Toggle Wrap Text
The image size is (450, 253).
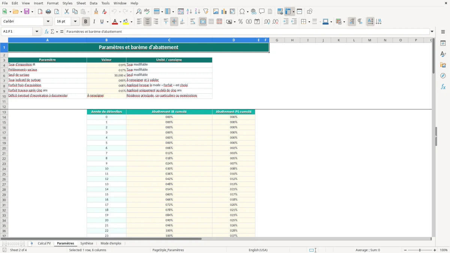193,22
